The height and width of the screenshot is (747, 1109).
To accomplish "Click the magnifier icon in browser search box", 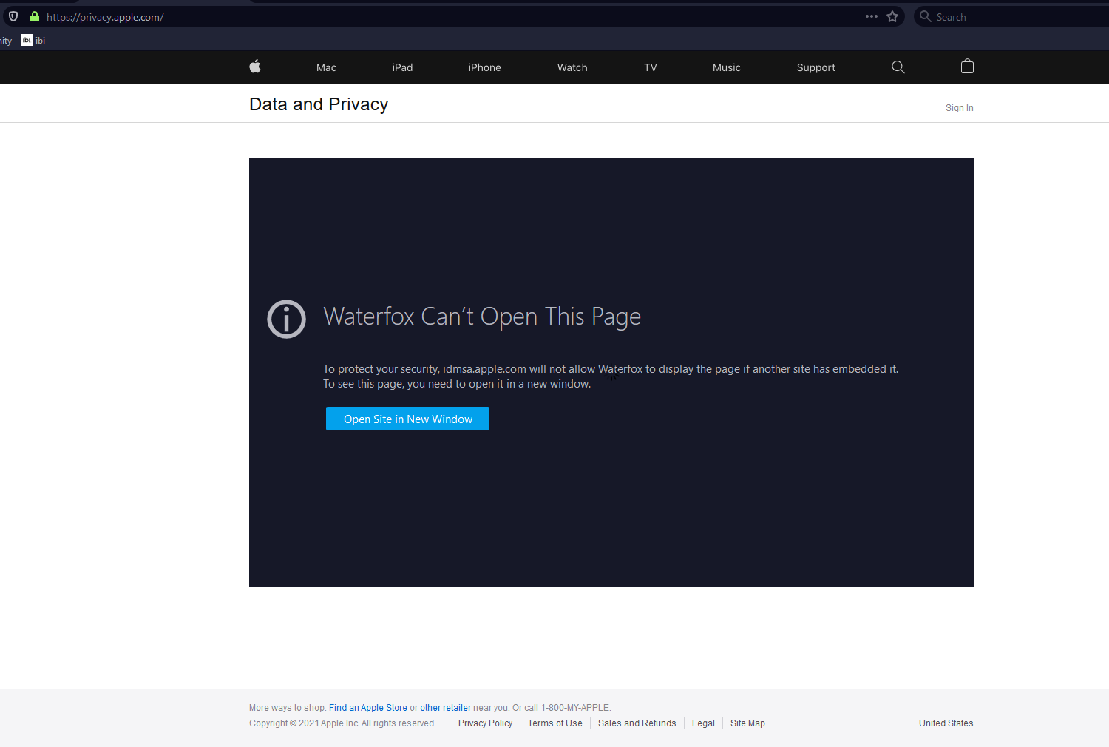I will (925, 16).
